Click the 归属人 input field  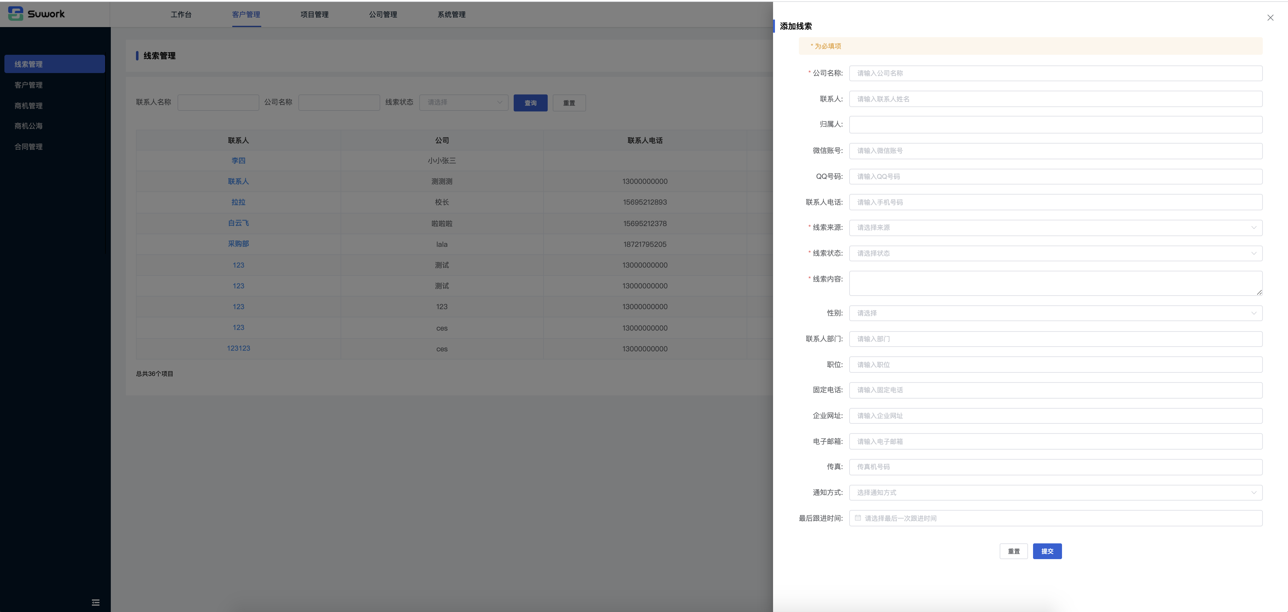(x=1055, y=124)
